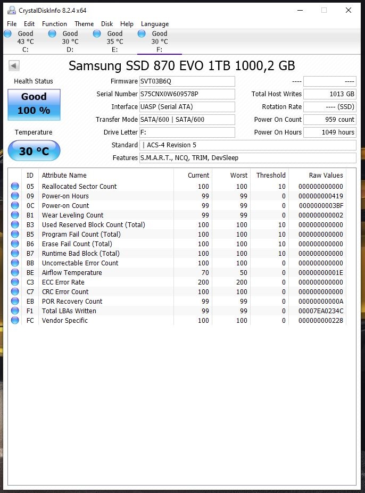
Task: Click the Raw Values column header
Action: point(317,175)
